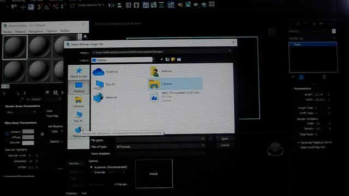
Task: Open the Look in Desktop dropdown
Action: 154,59
